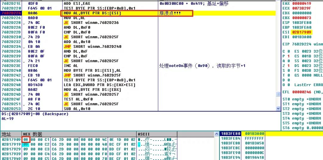
Task: Select stack value FFFFFFFF at 18B3FE84
Action: pos(255,138)
